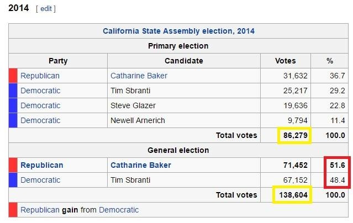Click the red swatch beside the primary election Republican row
This screenshot has height=223, width=353.
click(x=13, y=76)
